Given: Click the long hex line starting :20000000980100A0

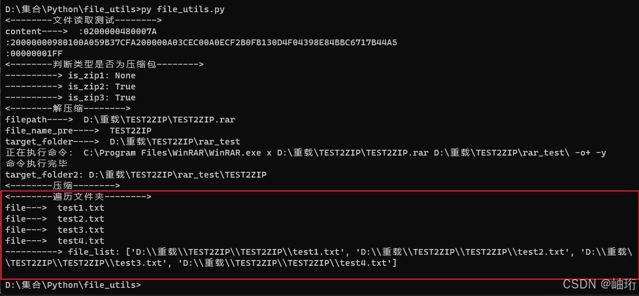Looking at the screenshot, I should pos(202,42).
